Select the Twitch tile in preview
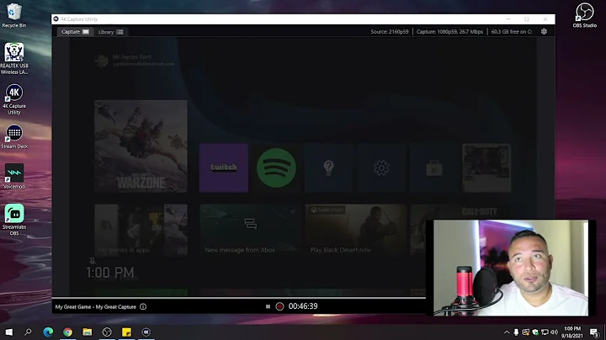The height and width of the screenshot is (340, 606). coord(224,167)
